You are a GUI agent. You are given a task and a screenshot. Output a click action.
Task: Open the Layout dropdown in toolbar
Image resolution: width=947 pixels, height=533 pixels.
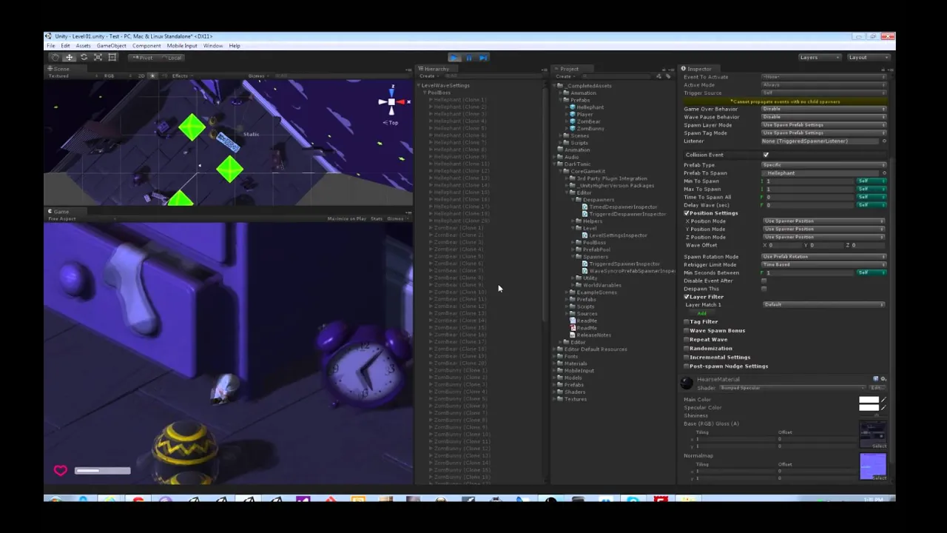(868, 57)
